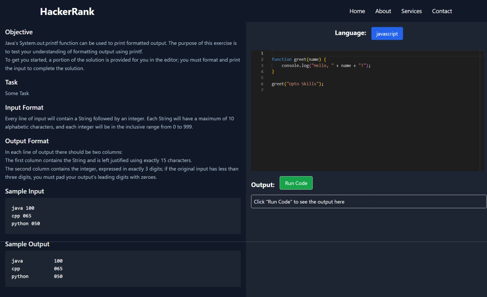Click the "Output:" label

pyautogui.click(x=263, y=185)
